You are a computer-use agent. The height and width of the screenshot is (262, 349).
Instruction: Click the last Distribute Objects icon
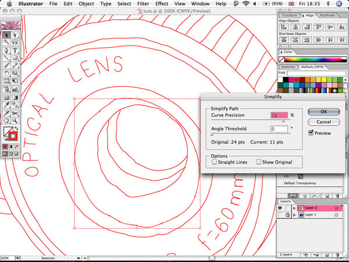(341, 40)
